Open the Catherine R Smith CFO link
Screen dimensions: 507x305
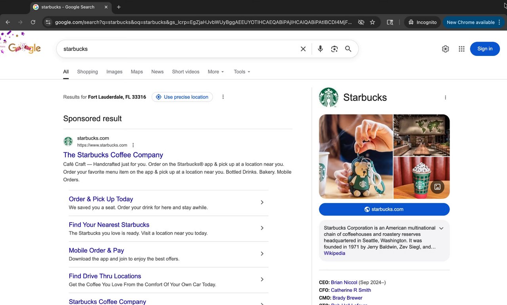tap(351, 290)
